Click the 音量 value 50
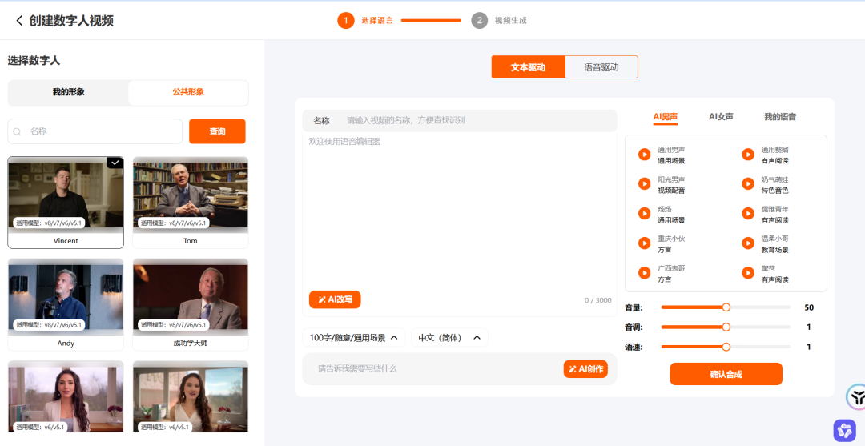The width and height of the screenshot is (865, 446). [x=809, y=307]
